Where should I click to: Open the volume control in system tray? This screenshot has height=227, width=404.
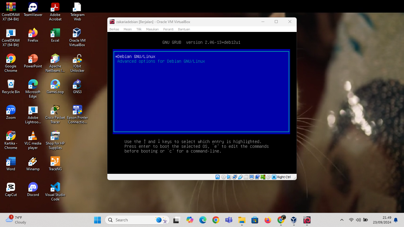(x=358, y=220)
